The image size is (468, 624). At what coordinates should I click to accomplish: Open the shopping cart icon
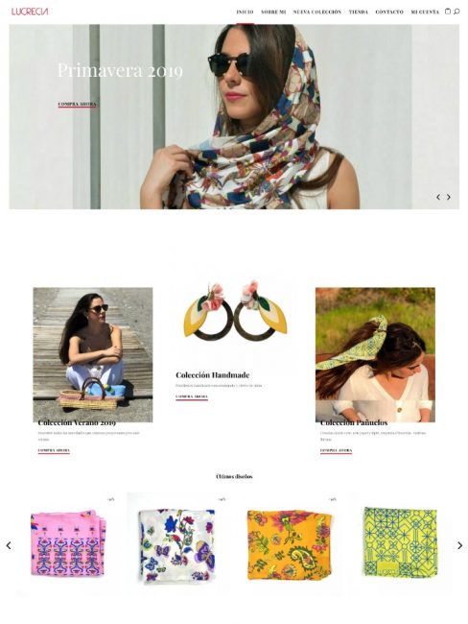point(448,12)
